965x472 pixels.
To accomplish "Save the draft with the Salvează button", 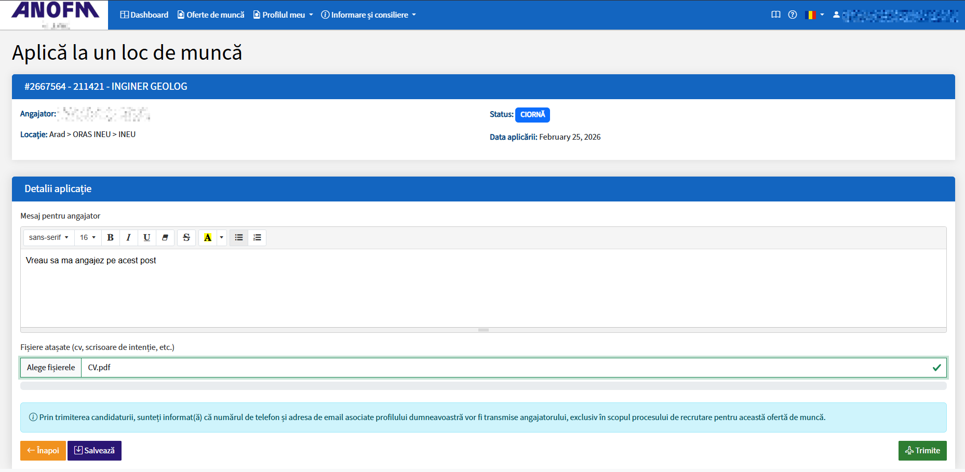I will (x=95, y=450).
